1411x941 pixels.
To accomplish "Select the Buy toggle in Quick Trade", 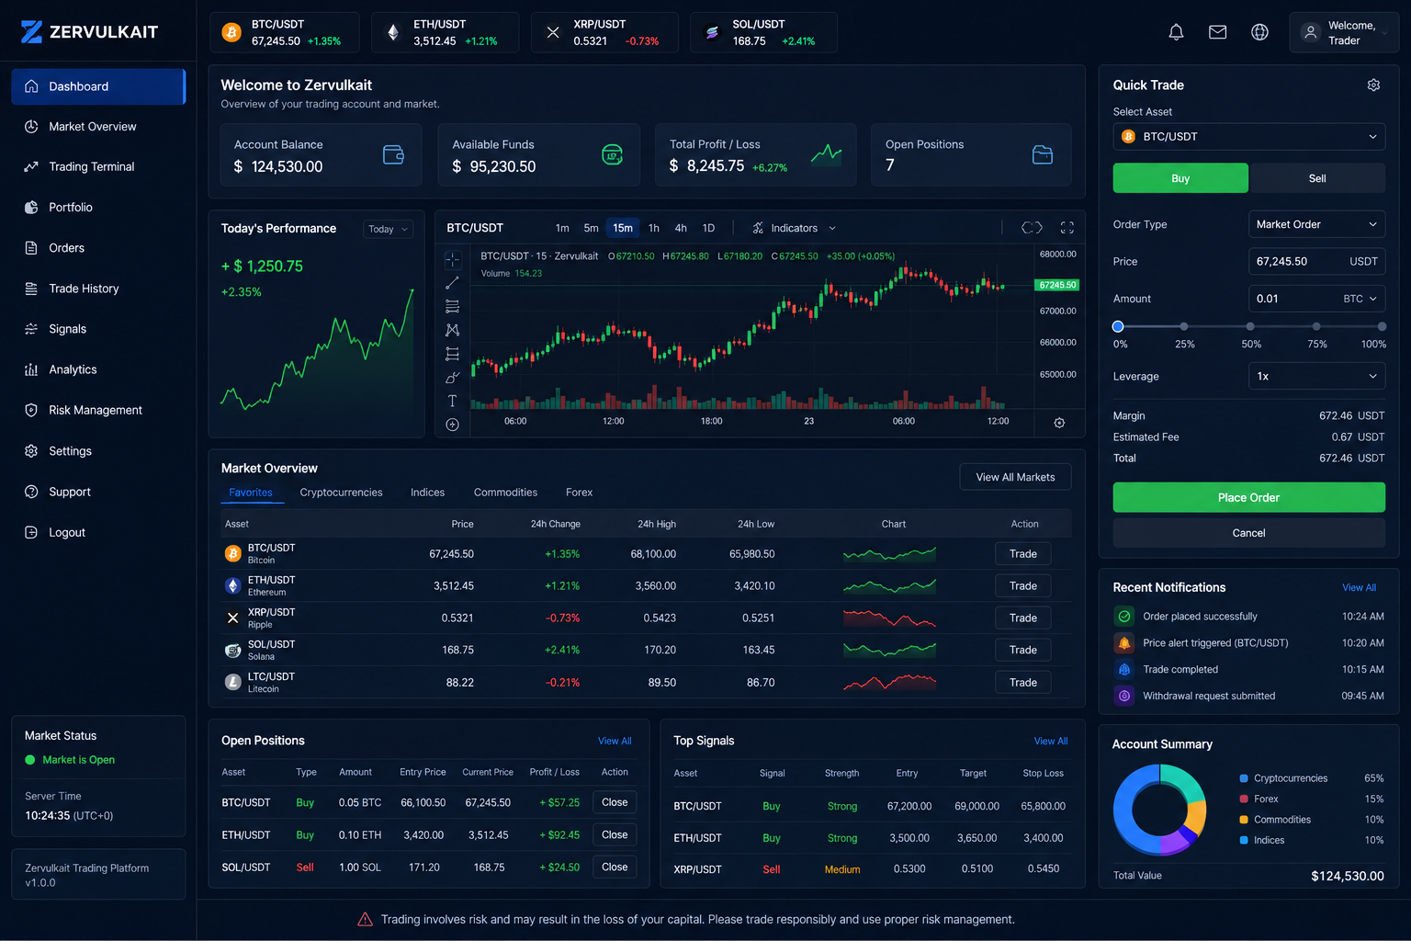I will (1180, 178).
